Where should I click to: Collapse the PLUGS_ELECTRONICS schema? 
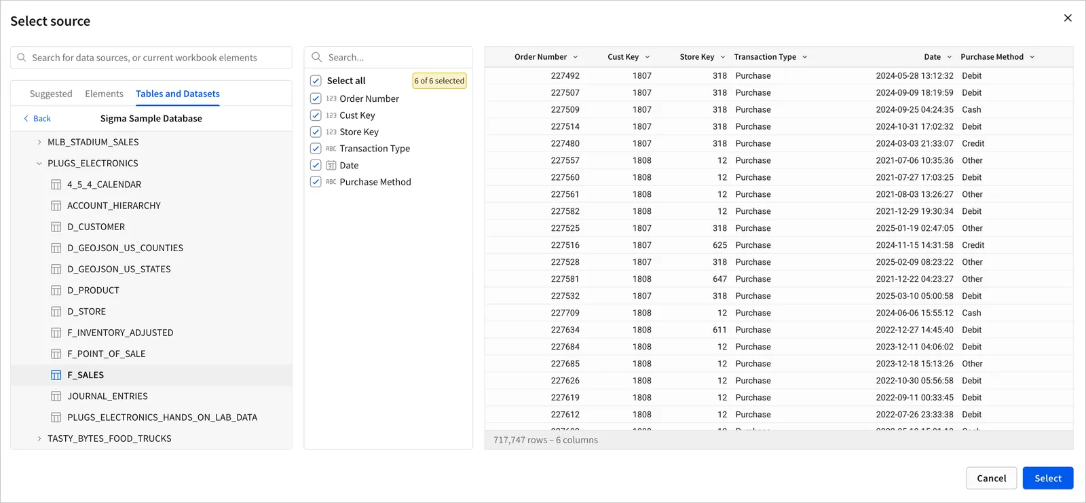[x=39, y=164]
